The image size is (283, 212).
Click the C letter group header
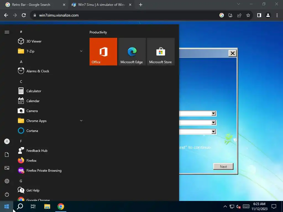pos(21,82)
